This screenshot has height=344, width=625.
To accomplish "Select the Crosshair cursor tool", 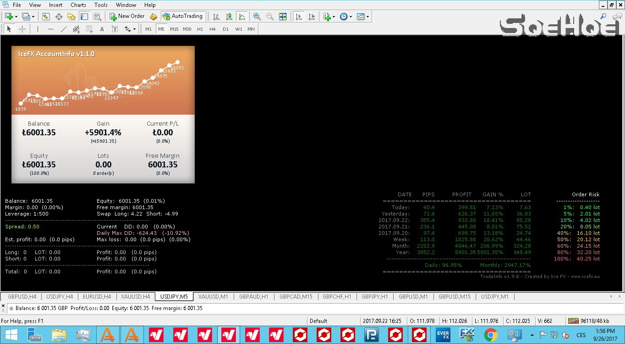I will (22, 29).
